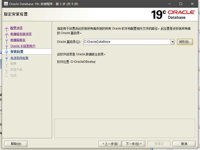Click the Java installer icon in title bar

coord(6,4)
